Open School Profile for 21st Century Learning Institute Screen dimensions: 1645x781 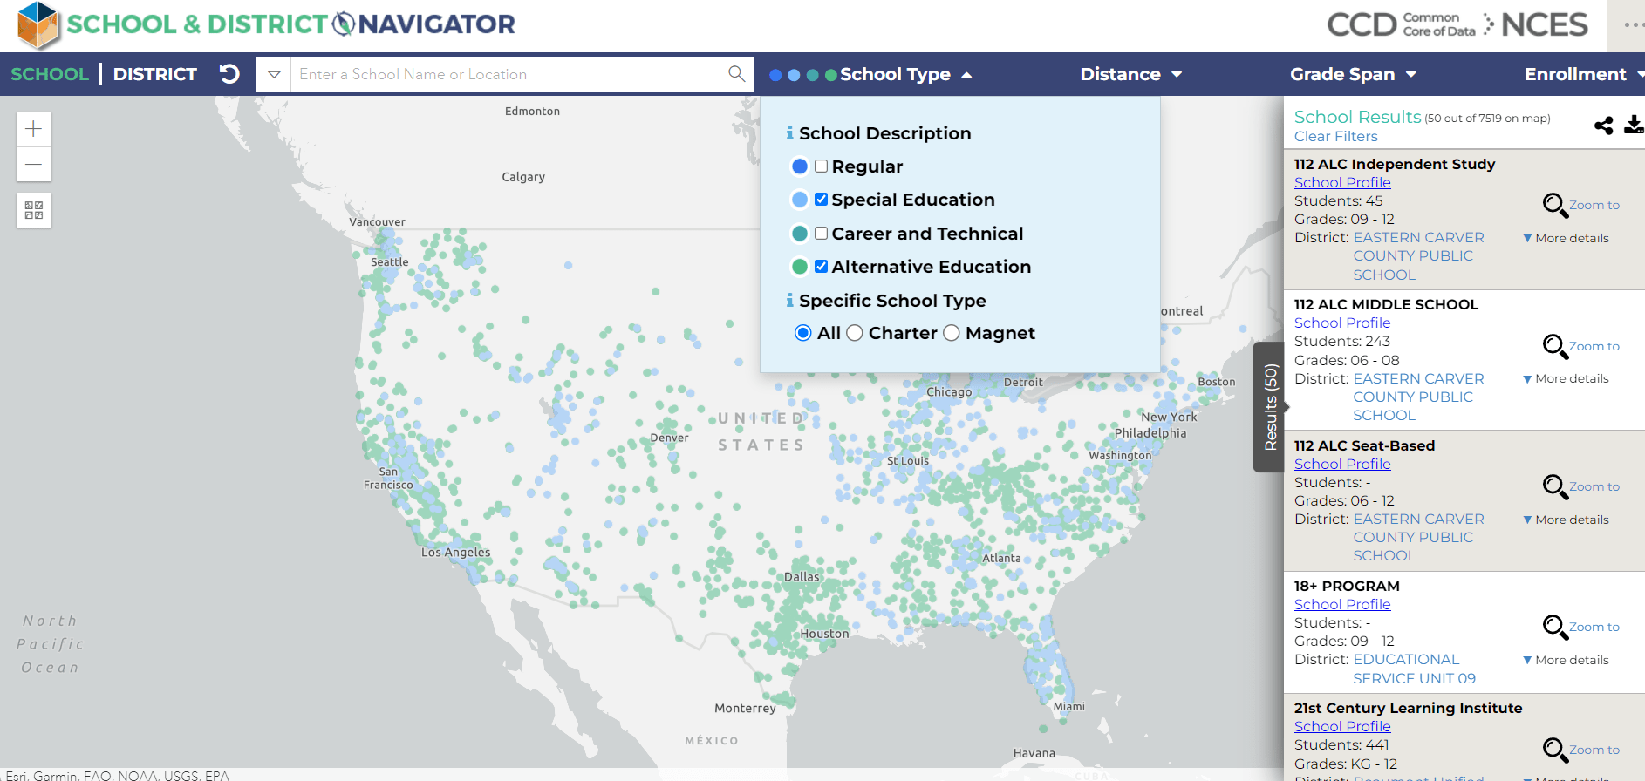tap(1342, 726)
